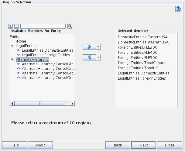Expand the LegalEntities.DomesticEntities node
The width and height of the screenshot is (185, 151).
19,50
